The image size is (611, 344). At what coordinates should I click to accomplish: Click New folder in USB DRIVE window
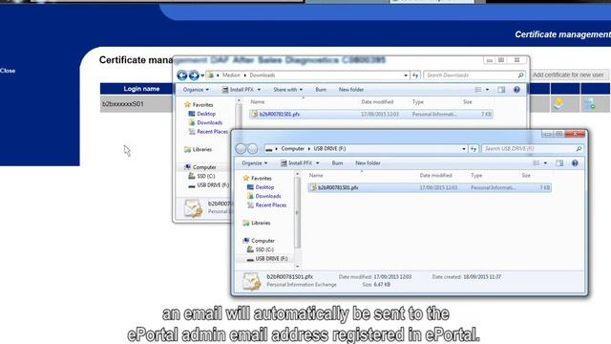[368, 163]
